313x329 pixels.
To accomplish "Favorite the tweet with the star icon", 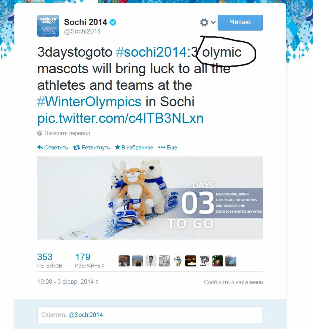I will pos(117,147).
